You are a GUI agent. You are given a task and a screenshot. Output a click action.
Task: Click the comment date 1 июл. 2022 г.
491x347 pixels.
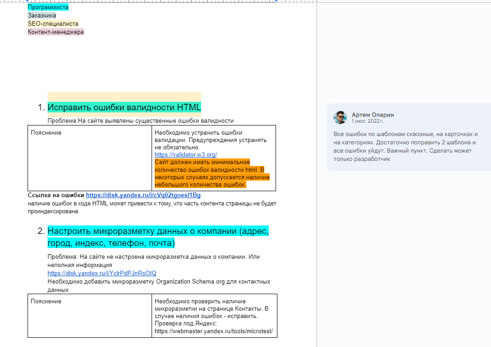(367, 121)
